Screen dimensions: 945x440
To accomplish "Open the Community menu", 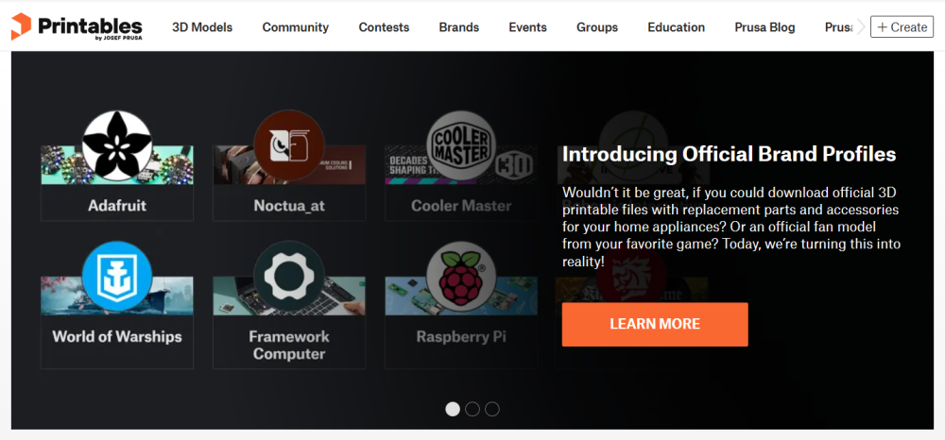I will coord(295,27).
